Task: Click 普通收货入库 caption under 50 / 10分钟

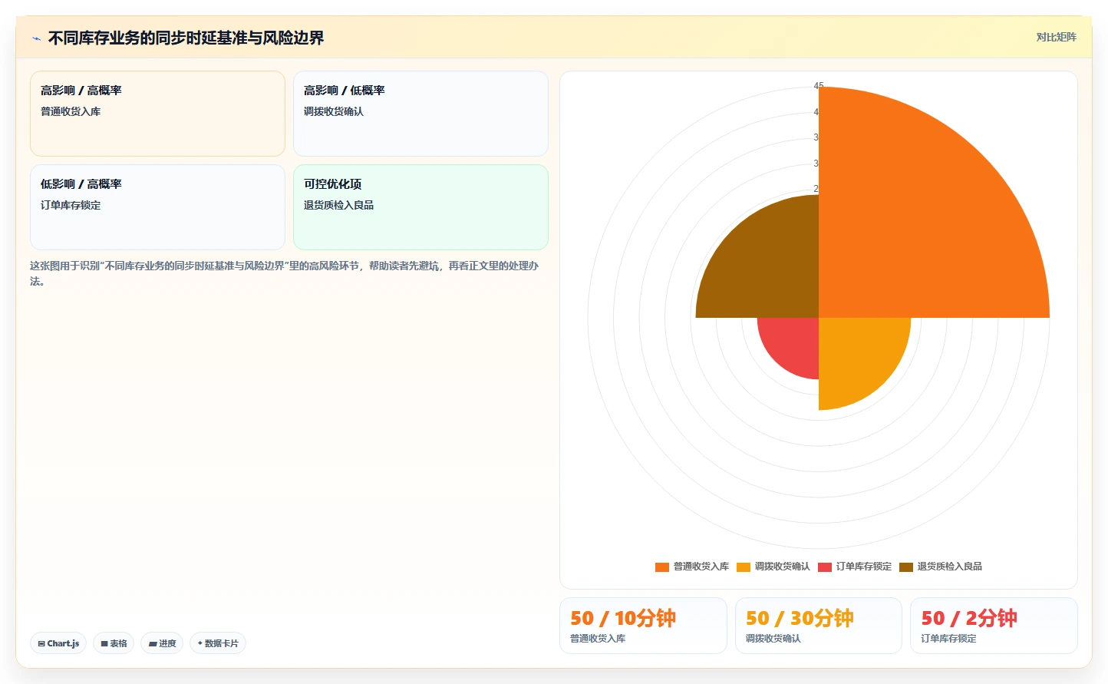Action: 598,639
